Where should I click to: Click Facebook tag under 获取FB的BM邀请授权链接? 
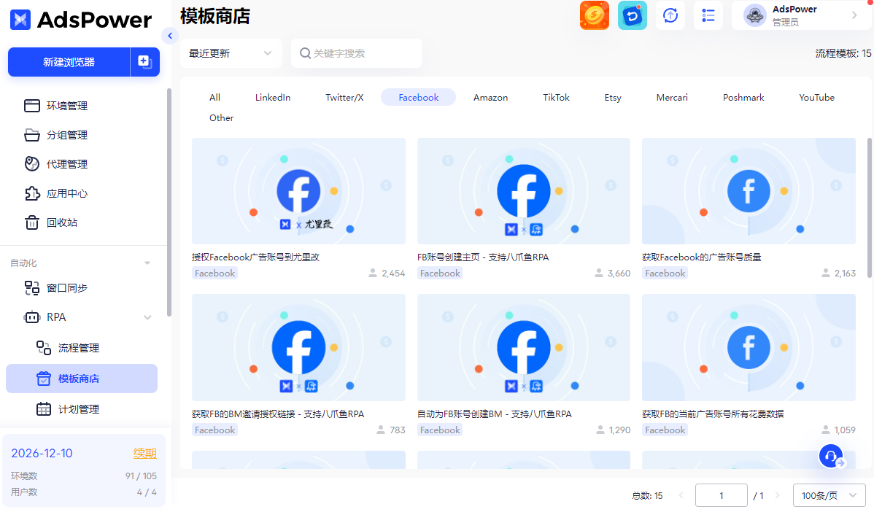215,430
